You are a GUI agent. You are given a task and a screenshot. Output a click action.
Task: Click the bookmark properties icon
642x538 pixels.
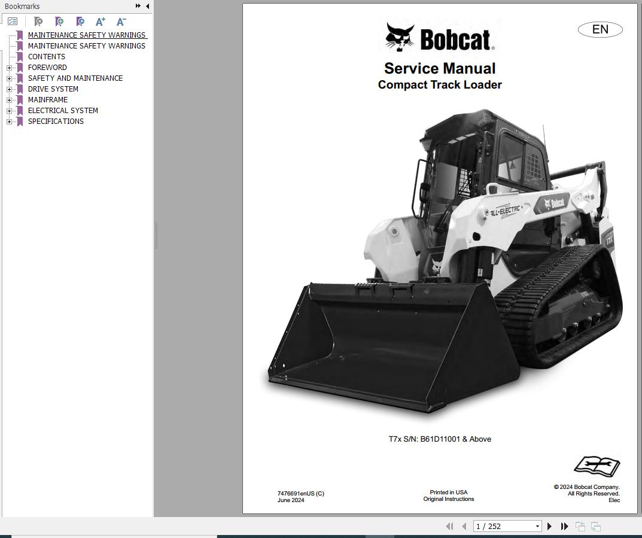(x=80, y=22)
